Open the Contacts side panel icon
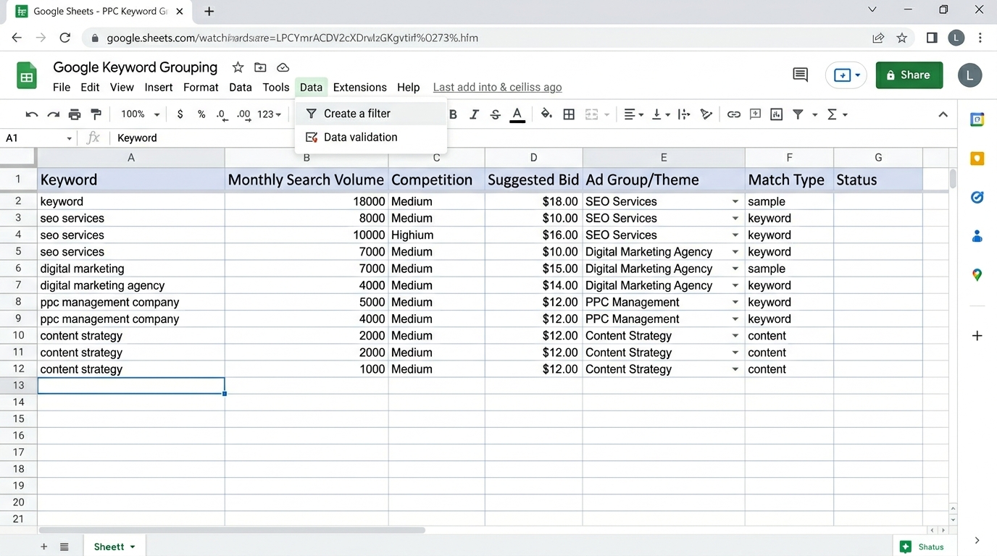Viewport: 997px width, 556px height. (x=977, y=235)
